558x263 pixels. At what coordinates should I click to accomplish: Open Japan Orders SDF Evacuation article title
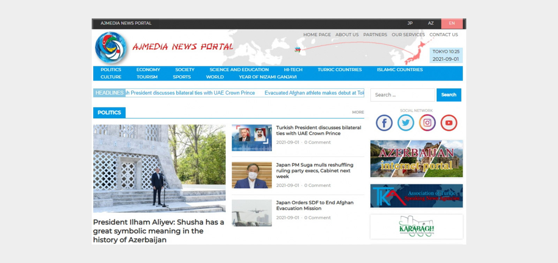click(x=315, y=206)
